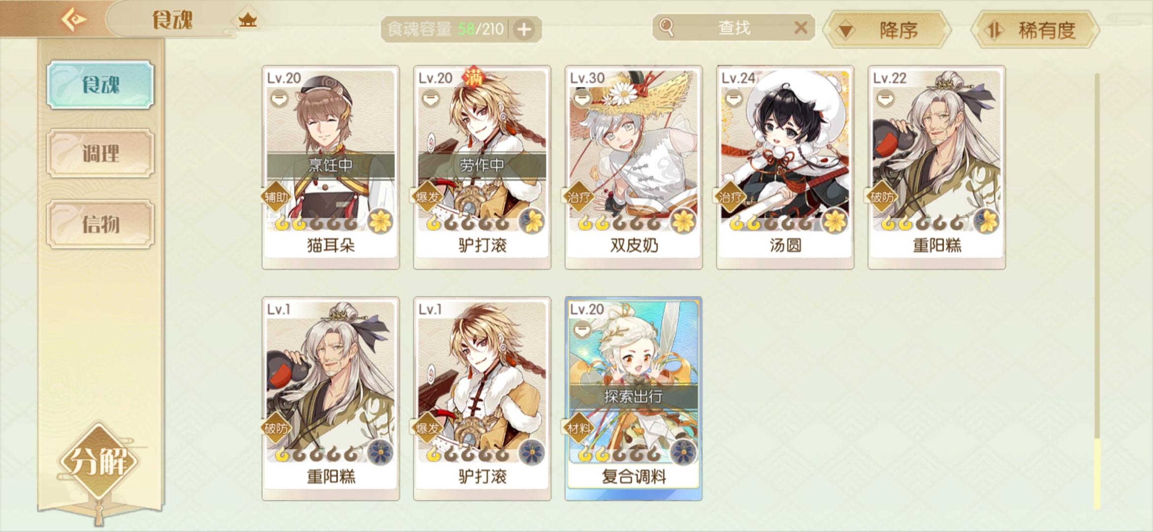
Task: Click the vertical scrollbar on the right
Action: click(1097, 291)
